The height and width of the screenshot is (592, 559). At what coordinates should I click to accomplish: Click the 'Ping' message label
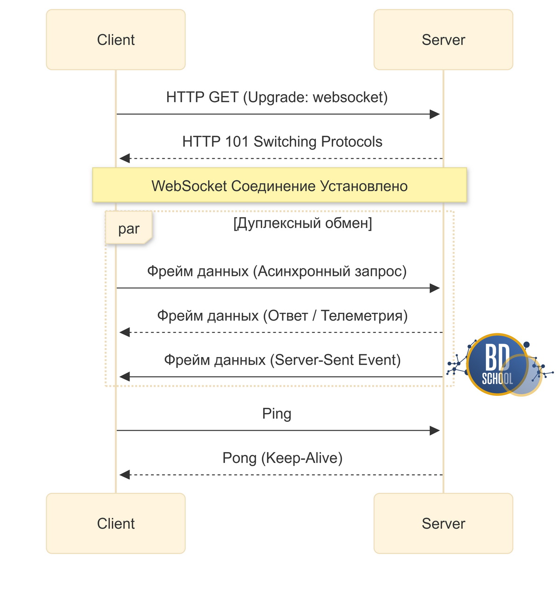coord(277,413)
